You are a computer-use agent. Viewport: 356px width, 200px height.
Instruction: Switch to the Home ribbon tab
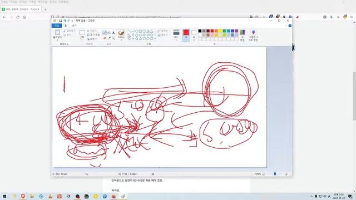click(x=66, y=26)
